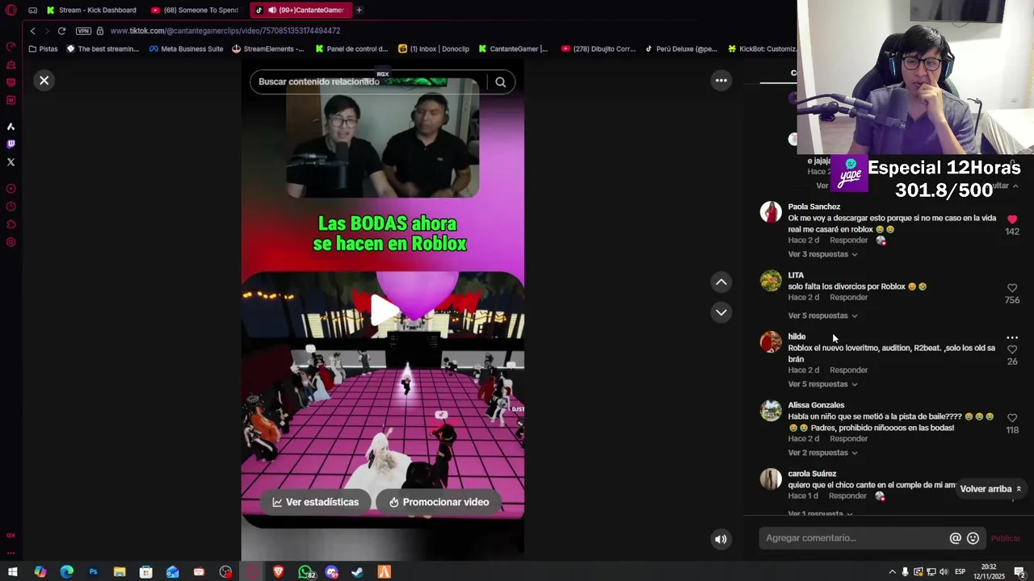Open the Pistas bookmarks folder
This screenshot has width=1034, height=581.
coord(43,48)
